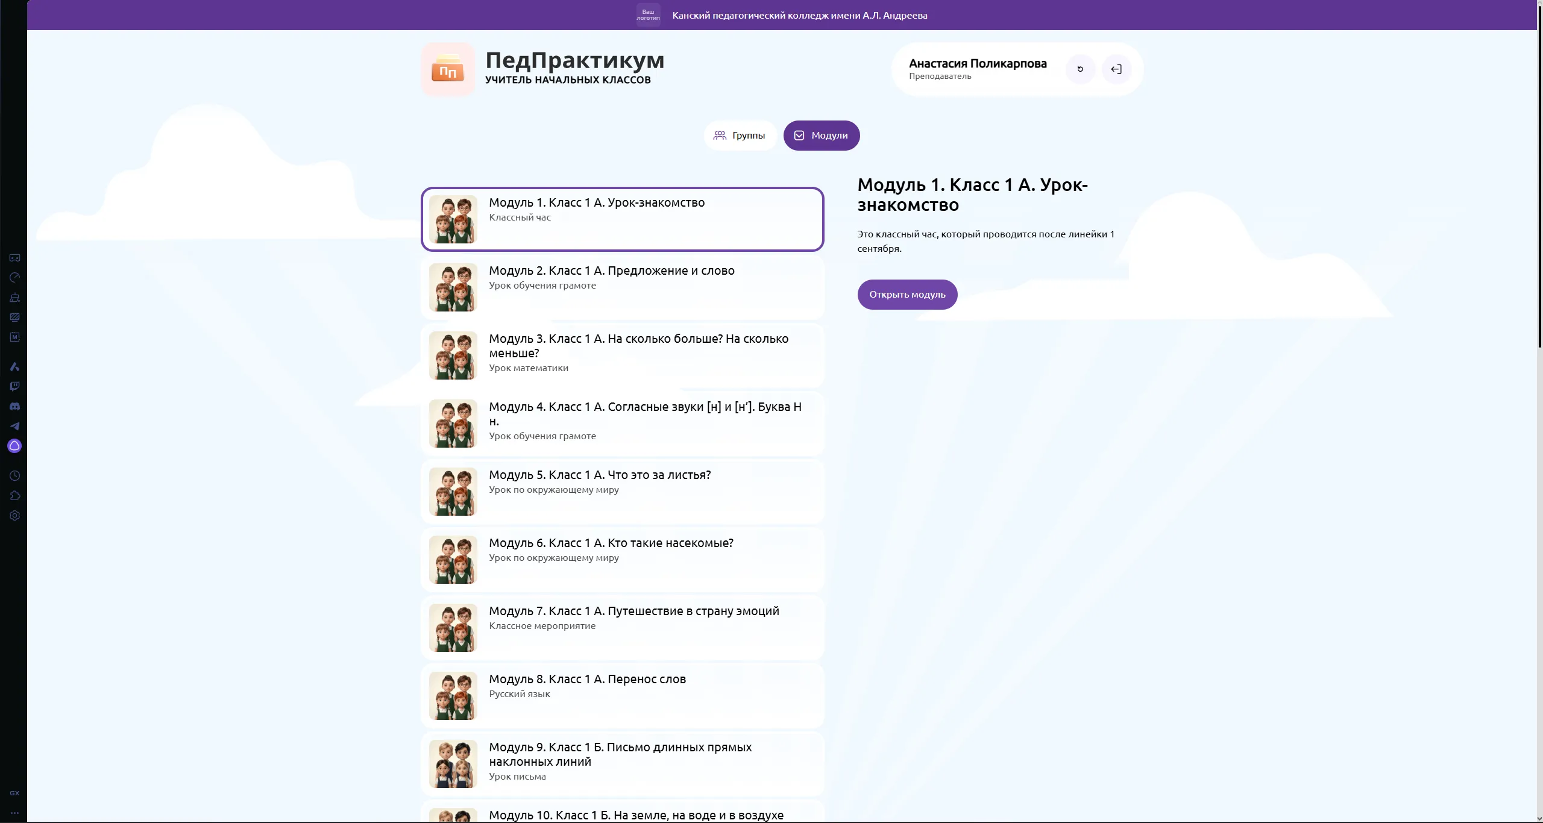This screenshot has width=1543, height=823.
Task: Click the thumbnail image of Модуль 5
Action: (x=453, y=492)
